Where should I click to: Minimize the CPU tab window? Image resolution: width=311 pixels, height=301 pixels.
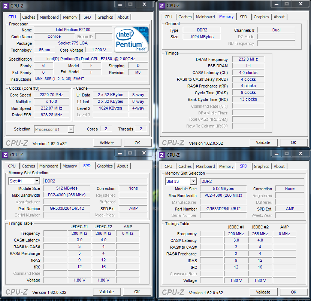pyautogui.click(x=120, y=4)
